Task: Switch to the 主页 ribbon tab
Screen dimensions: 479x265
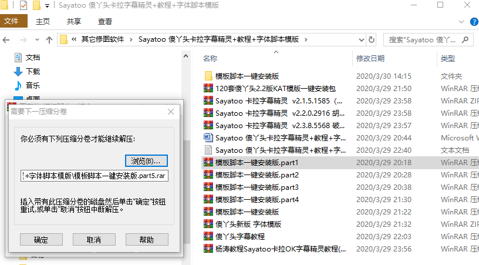Action: [43, 21]
